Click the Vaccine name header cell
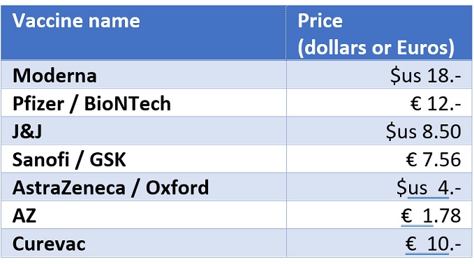Viewport: 474px width, 264px height. pyautogui.click(x=144, y=33)
